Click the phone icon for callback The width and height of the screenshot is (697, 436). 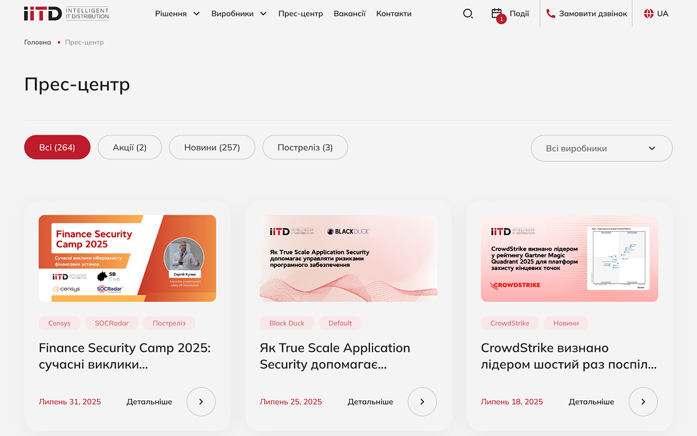point(550,14)
